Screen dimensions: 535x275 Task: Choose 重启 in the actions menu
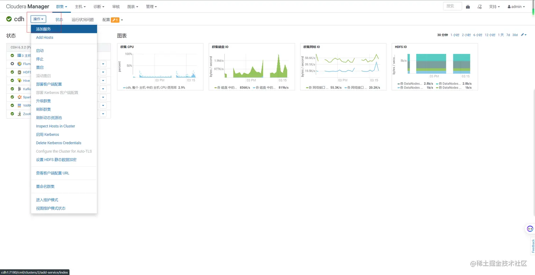point(64,67)
